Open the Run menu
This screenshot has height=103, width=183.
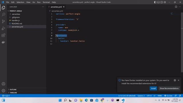(x=39, y=2)
